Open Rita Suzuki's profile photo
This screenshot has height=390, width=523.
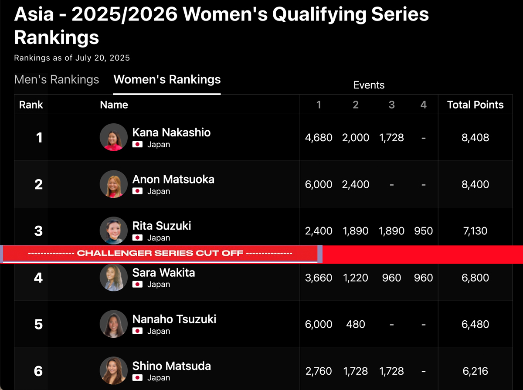113,231
